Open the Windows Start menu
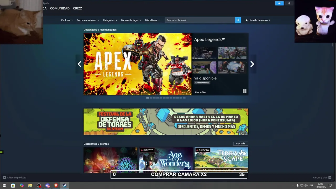 click(4, 186)
